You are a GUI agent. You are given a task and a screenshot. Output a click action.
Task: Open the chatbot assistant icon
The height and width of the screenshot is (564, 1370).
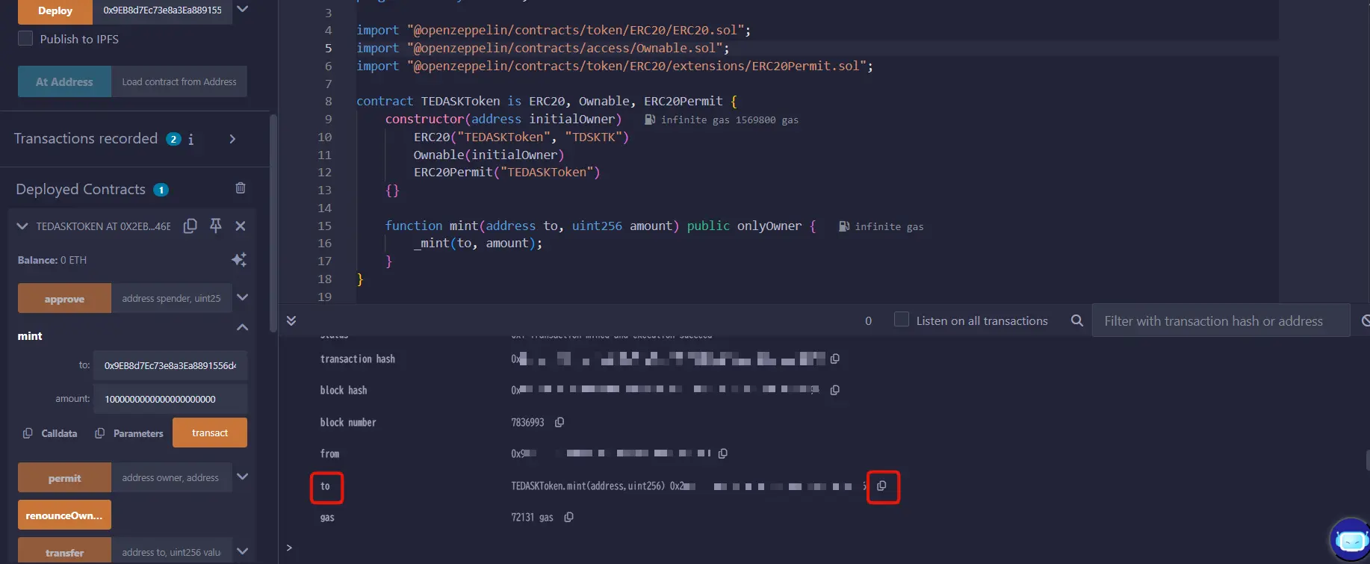[1351, 539]
